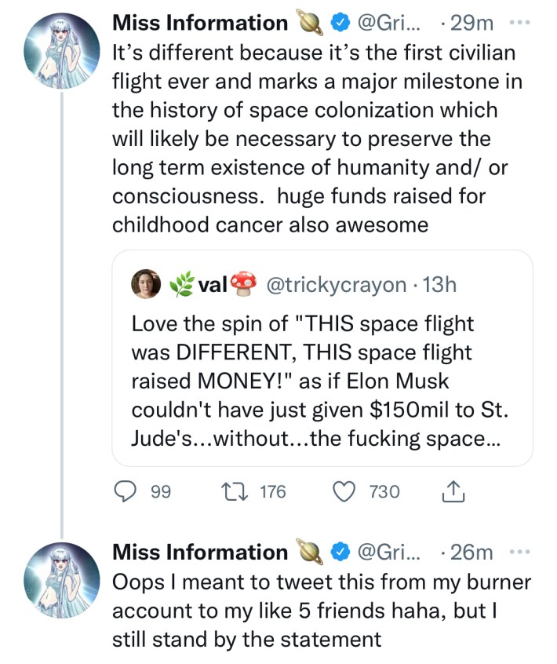Image resolution: width=557 pixels, height=664 pixels.
Task: Like the tweet with the heart icon
Action: (344, 492)
